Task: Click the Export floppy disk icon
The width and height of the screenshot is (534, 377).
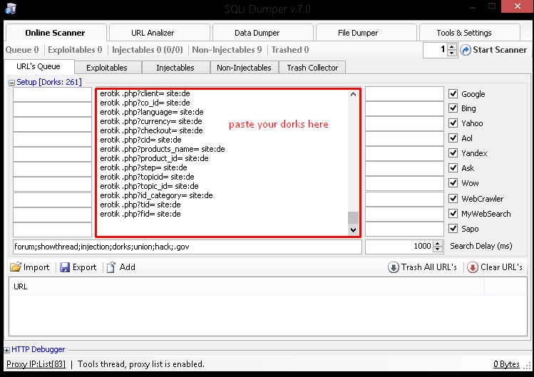Action: (x=65, y=267)
